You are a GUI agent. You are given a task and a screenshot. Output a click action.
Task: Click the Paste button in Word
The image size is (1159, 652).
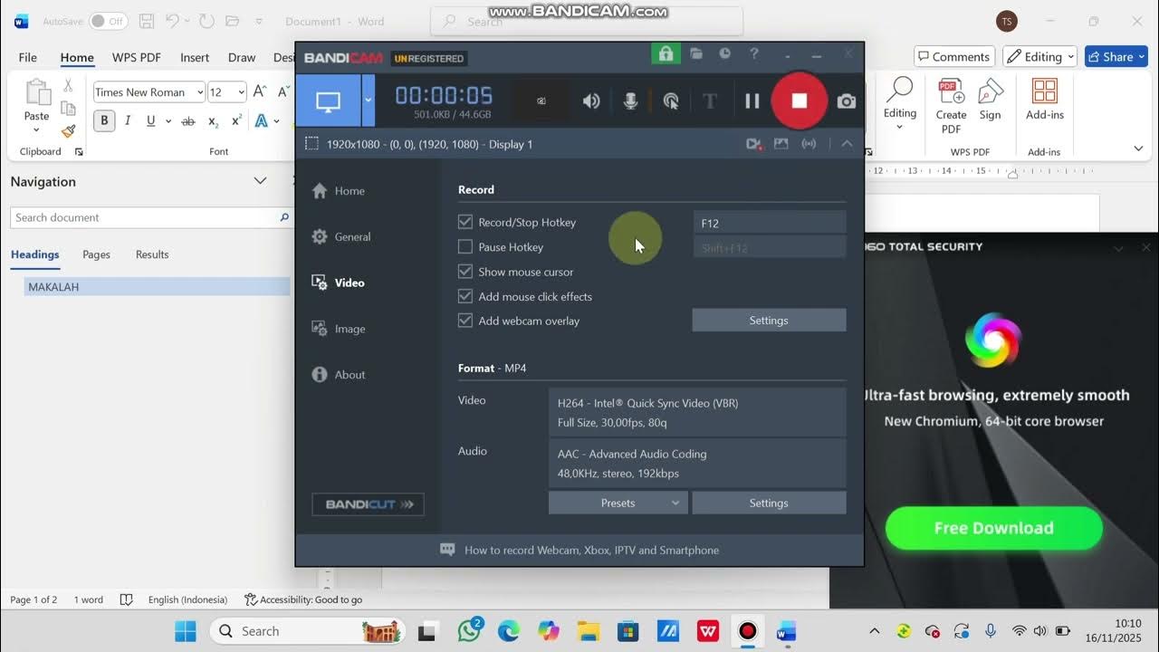pyautogui.click(x=37, y=107)
